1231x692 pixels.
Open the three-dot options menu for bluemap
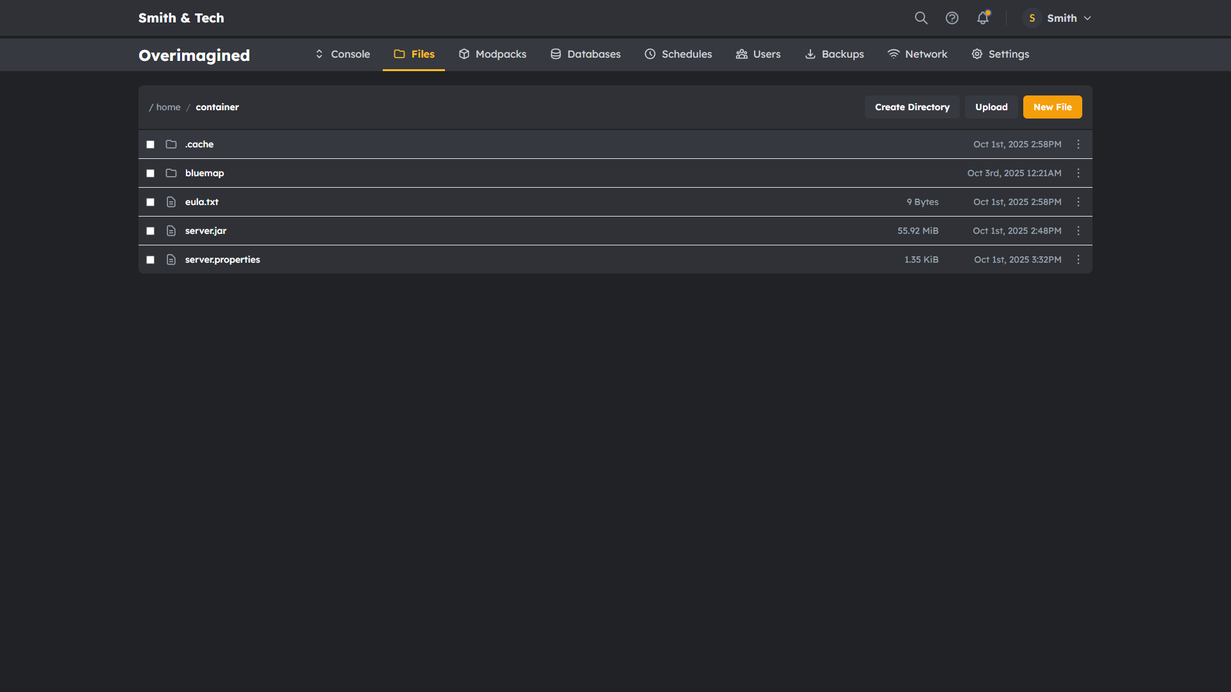1078,173
